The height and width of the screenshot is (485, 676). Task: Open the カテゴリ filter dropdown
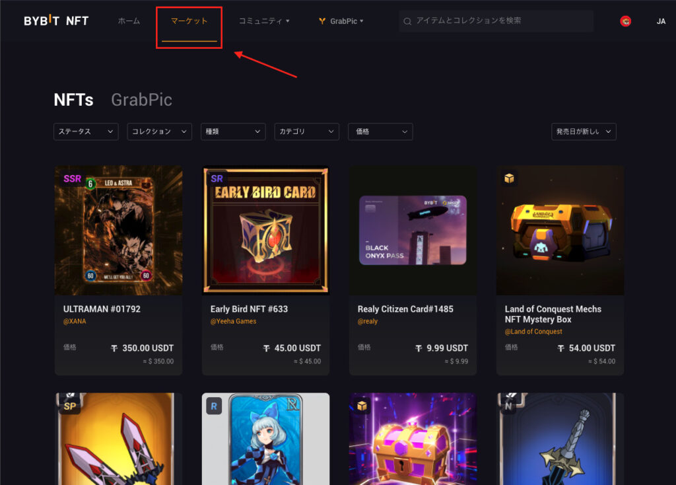click(x=306, y=131)
